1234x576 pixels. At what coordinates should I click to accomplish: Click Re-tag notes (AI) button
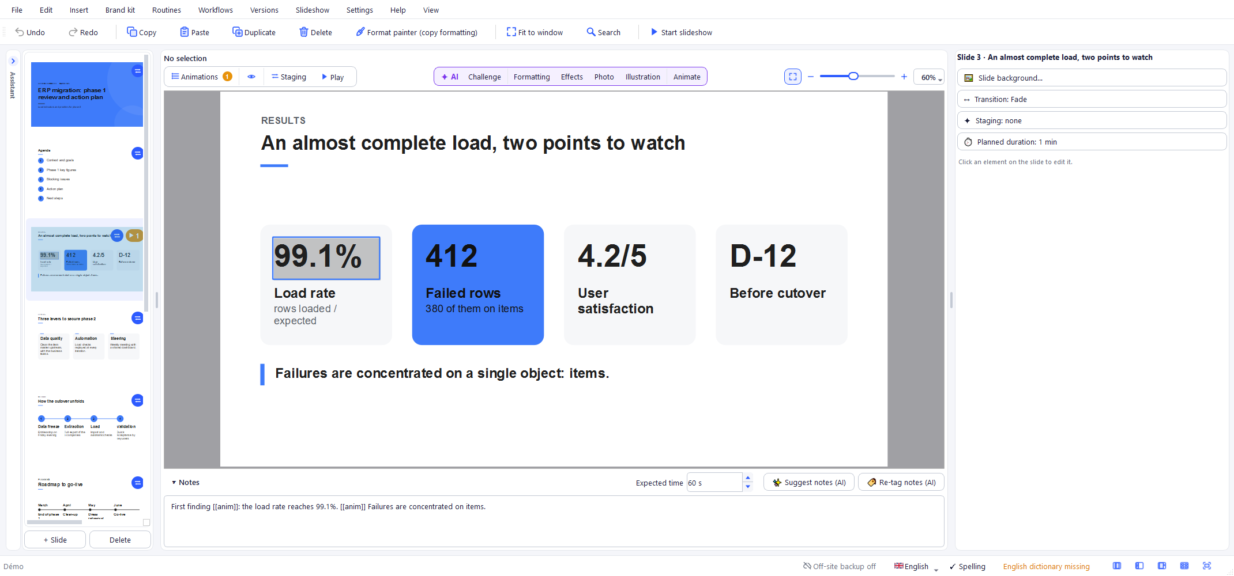pyautogui.click(x=901, y=482)
